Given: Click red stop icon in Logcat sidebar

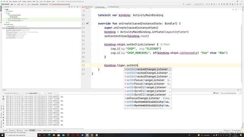Looking at the screenshot, I should tap(3, 123).
